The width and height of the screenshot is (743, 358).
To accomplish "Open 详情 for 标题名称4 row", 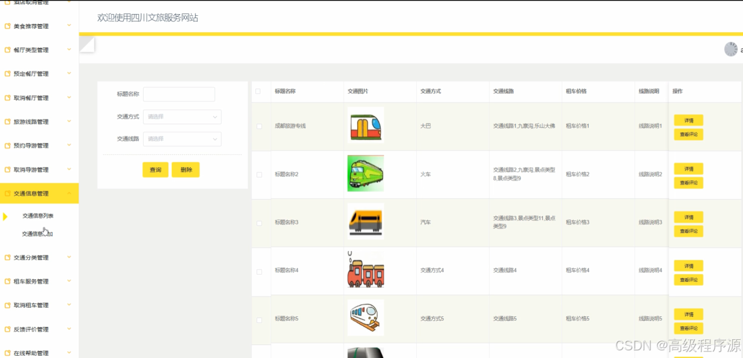I will coord(688,266).
